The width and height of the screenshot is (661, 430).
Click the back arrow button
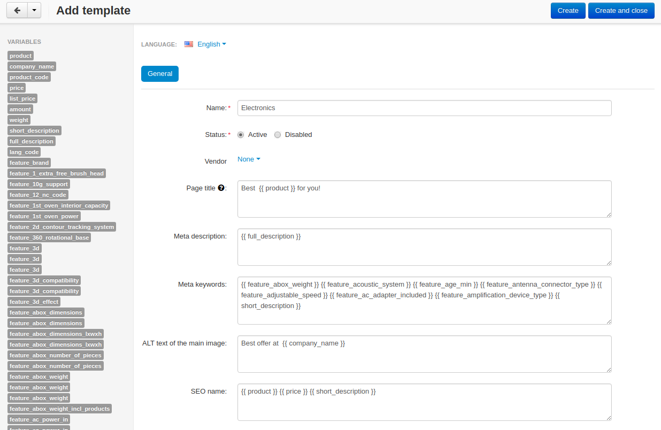17,10
